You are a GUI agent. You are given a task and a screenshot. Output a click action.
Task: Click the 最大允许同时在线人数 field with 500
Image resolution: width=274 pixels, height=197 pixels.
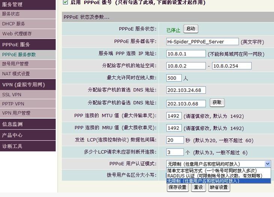(x=174, y=78)
